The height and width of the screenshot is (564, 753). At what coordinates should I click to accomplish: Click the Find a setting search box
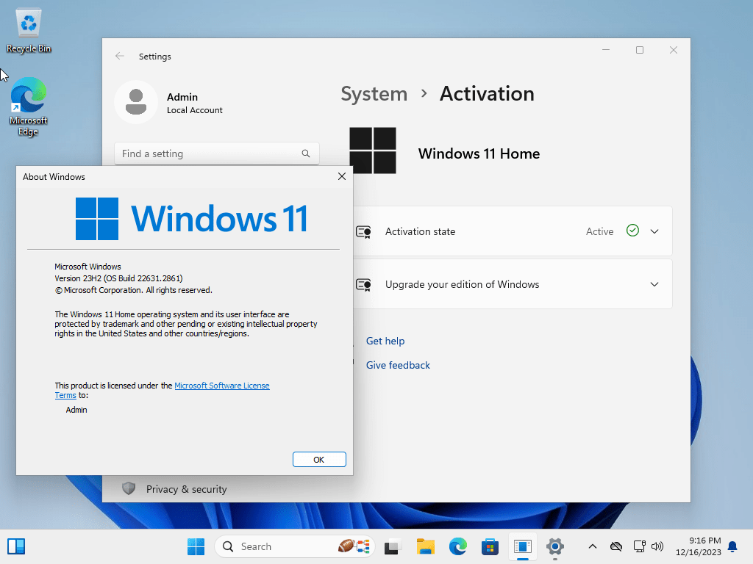pos(217,153)
